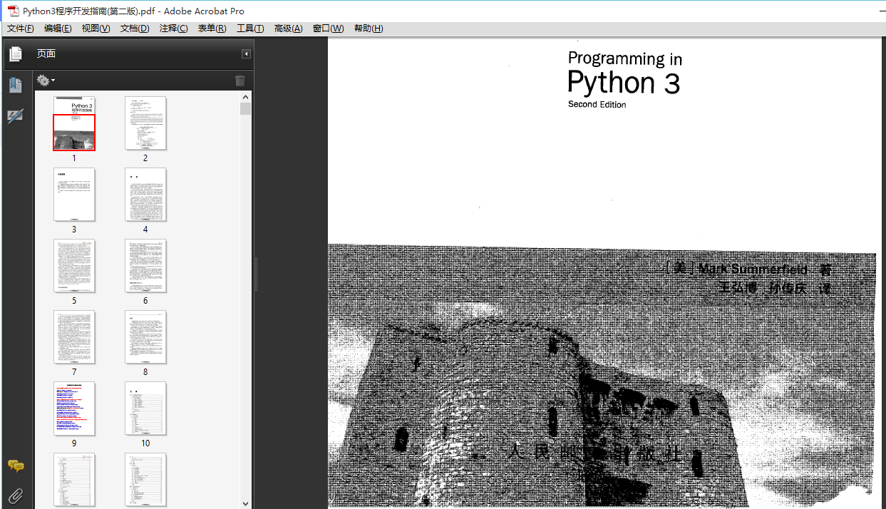Open the 视图(V) menu
Viewport: 886px width, 509px height.
(96, 29)
